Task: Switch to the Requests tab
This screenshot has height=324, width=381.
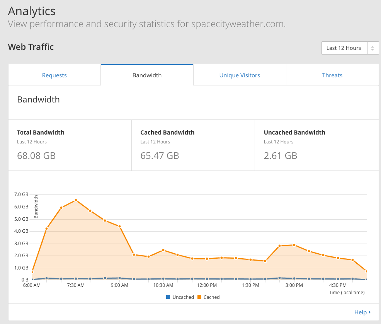Action: (54, 75)
